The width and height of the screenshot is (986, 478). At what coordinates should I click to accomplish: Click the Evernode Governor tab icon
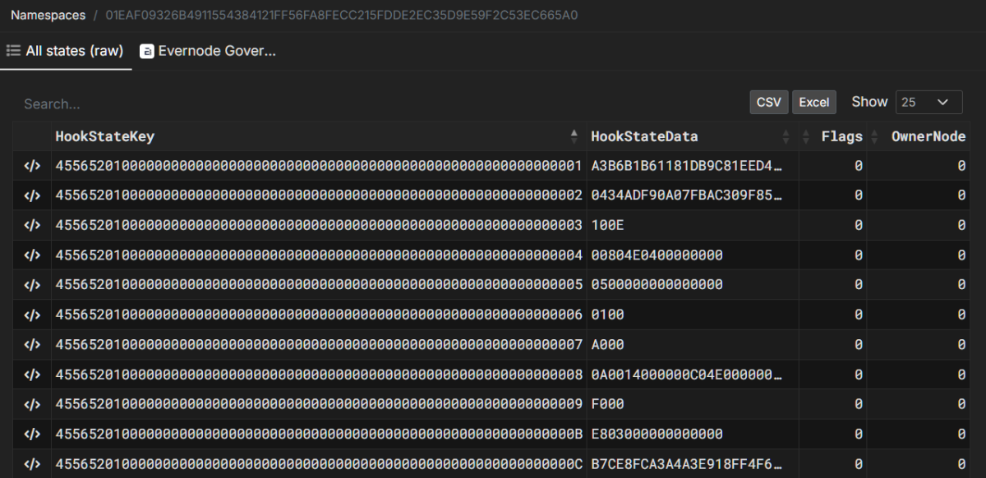click(147, 52)
